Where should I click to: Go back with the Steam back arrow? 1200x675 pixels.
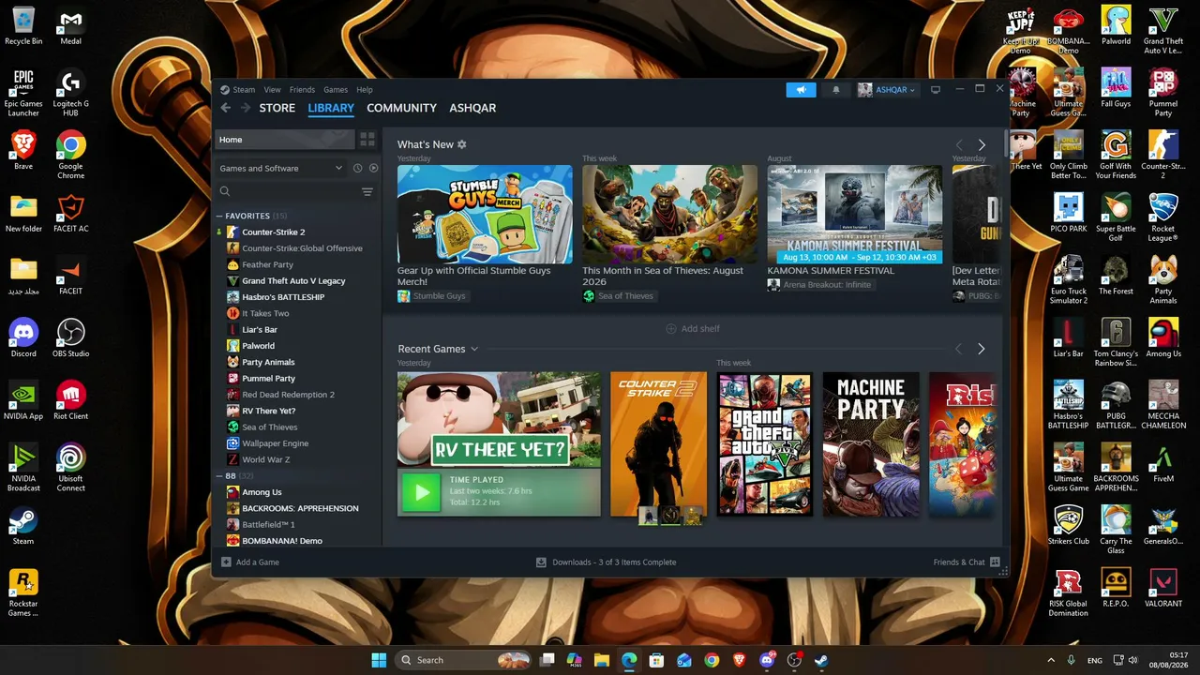[x=225, y=108]
